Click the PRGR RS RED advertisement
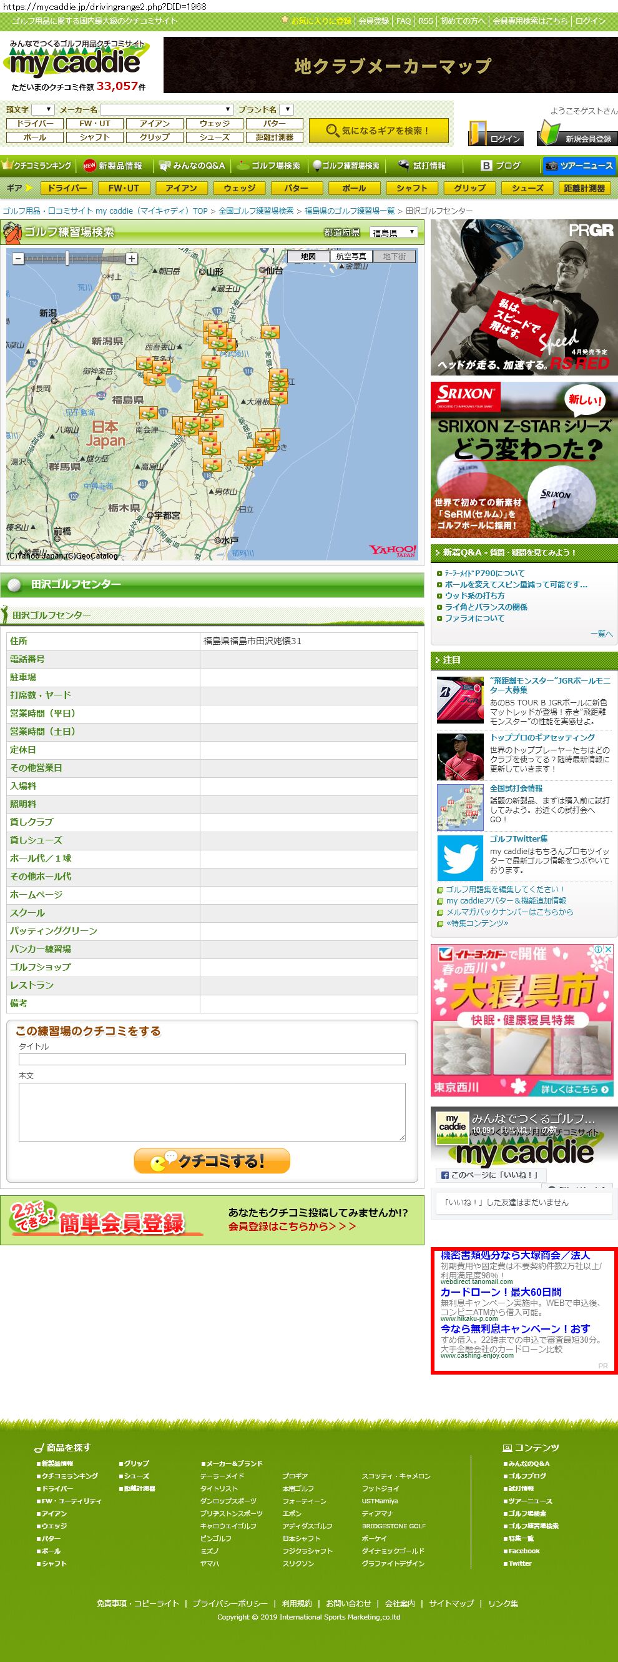Viewport: 618px width, 1662px height. [x=524, y=297]
